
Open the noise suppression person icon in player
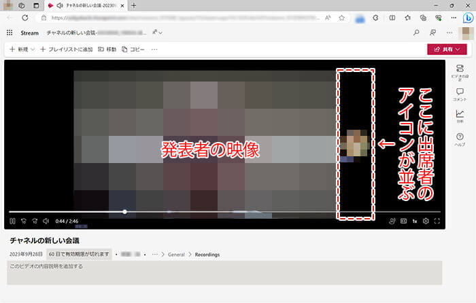(x=392, y=221)
